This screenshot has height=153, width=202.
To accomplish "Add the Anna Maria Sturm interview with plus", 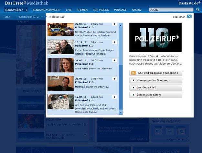I will point(114,60).
